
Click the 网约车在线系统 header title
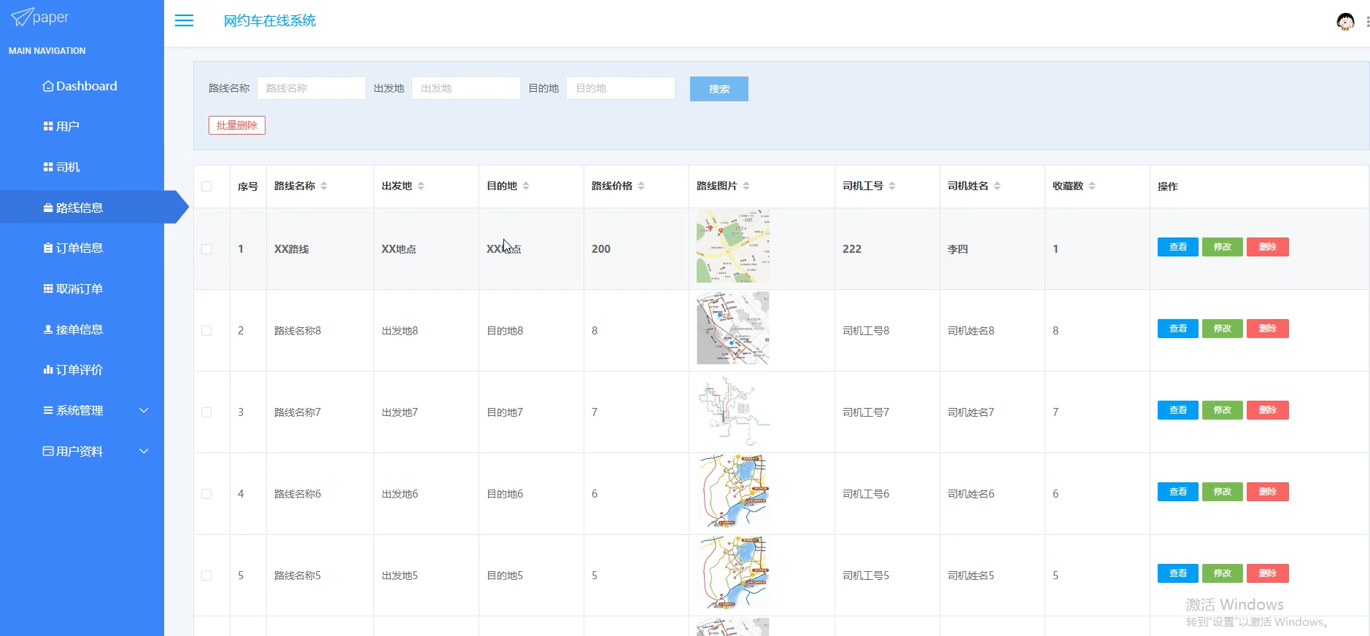(x=270, y=21)
